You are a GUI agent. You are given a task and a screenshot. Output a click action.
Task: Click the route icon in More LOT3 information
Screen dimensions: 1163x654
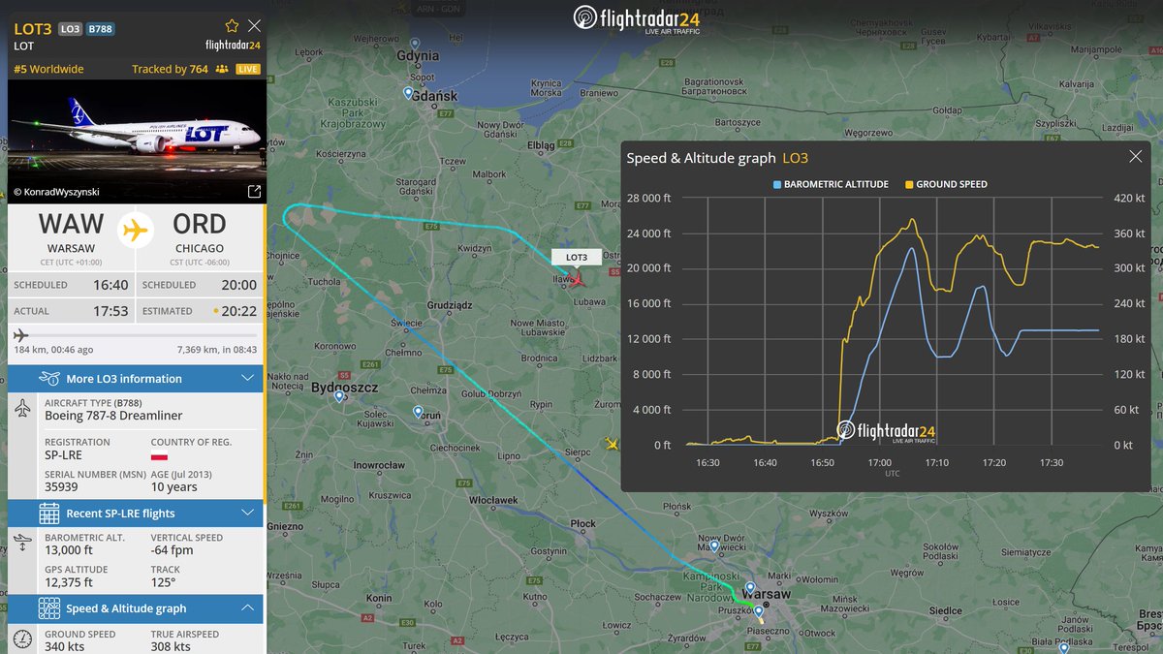click(x=49, y=378)
